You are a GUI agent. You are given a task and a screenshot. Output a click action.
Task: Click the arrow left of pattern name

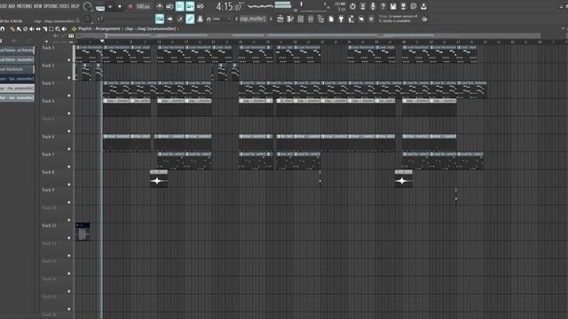(236, 19)
